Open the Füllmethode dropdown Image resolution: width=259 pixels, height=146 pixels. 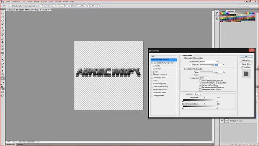pos(209,62)
